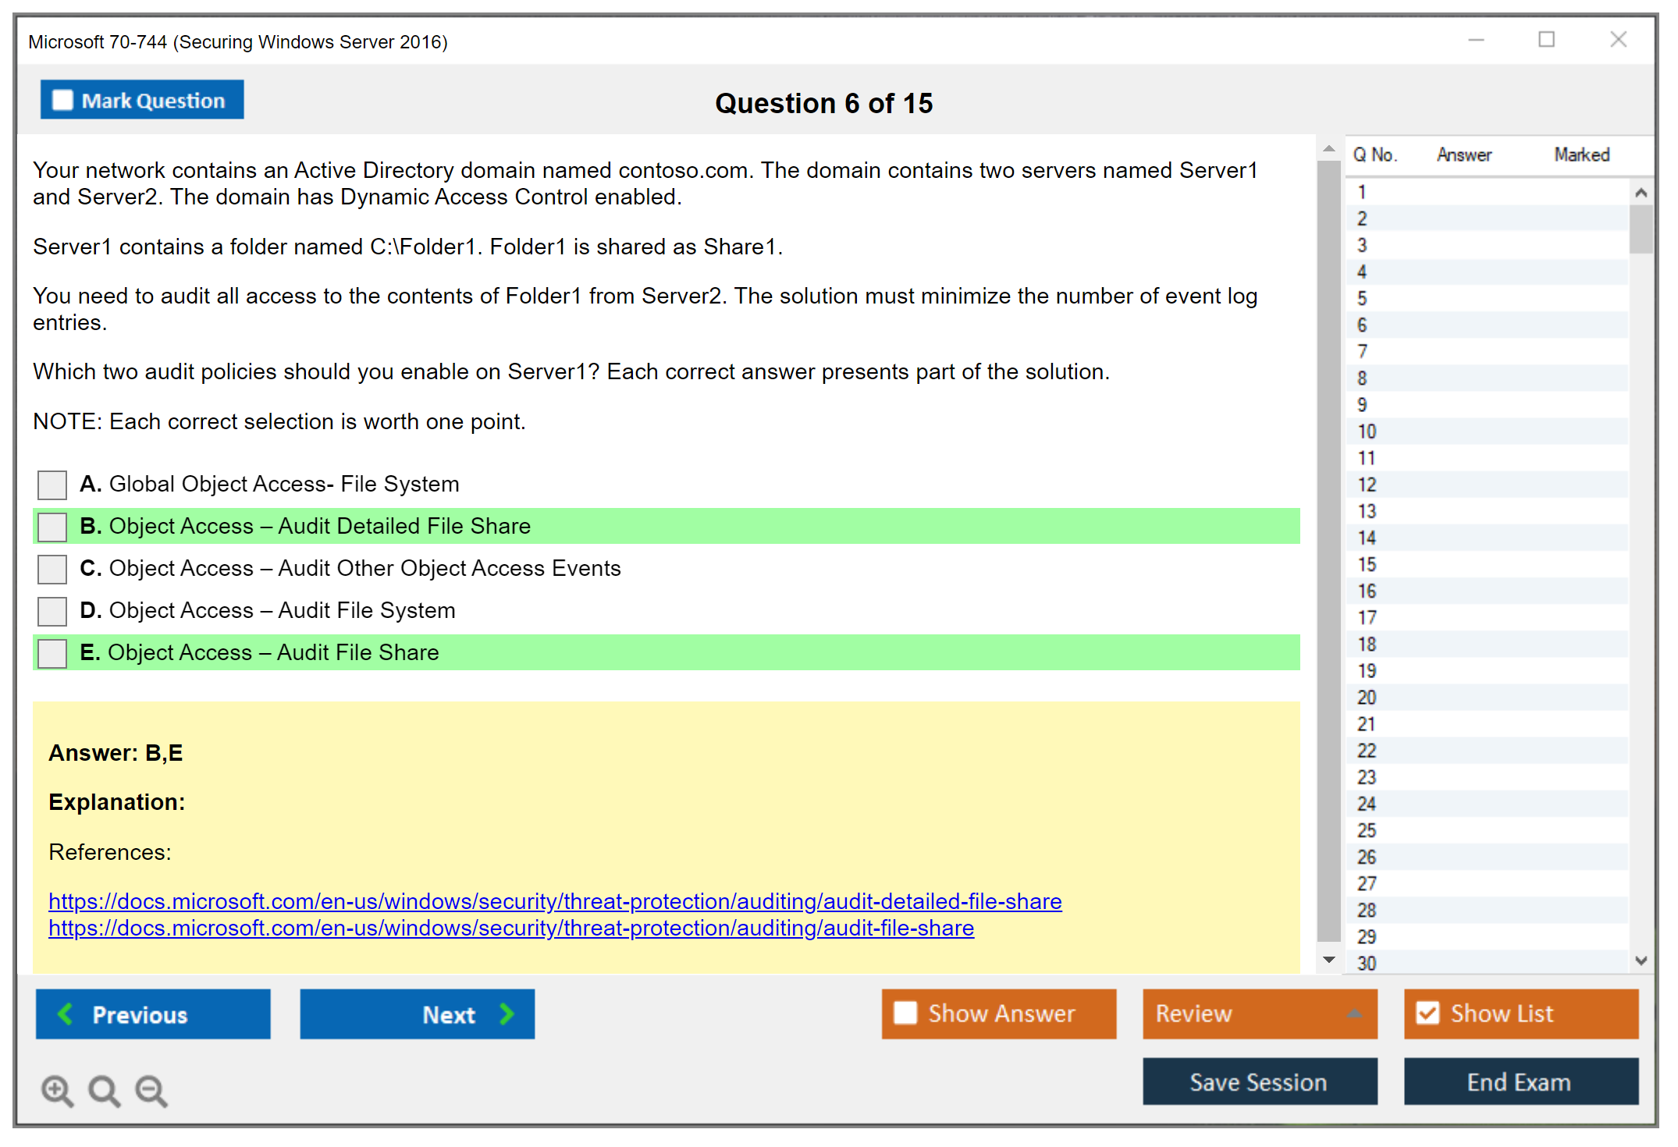The width and height of the screenshot is (1678, 1147).
Task: Tick the Mark Question checkbox
Action: pos(62,101)
